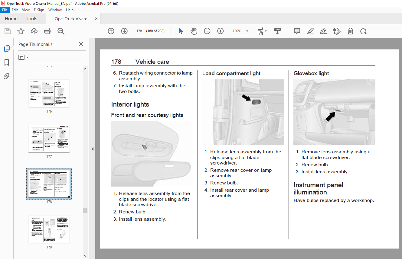Click the thumbnail panel scrollbar thumb
Screen dimensions: 402x259
tap(85, 210)
